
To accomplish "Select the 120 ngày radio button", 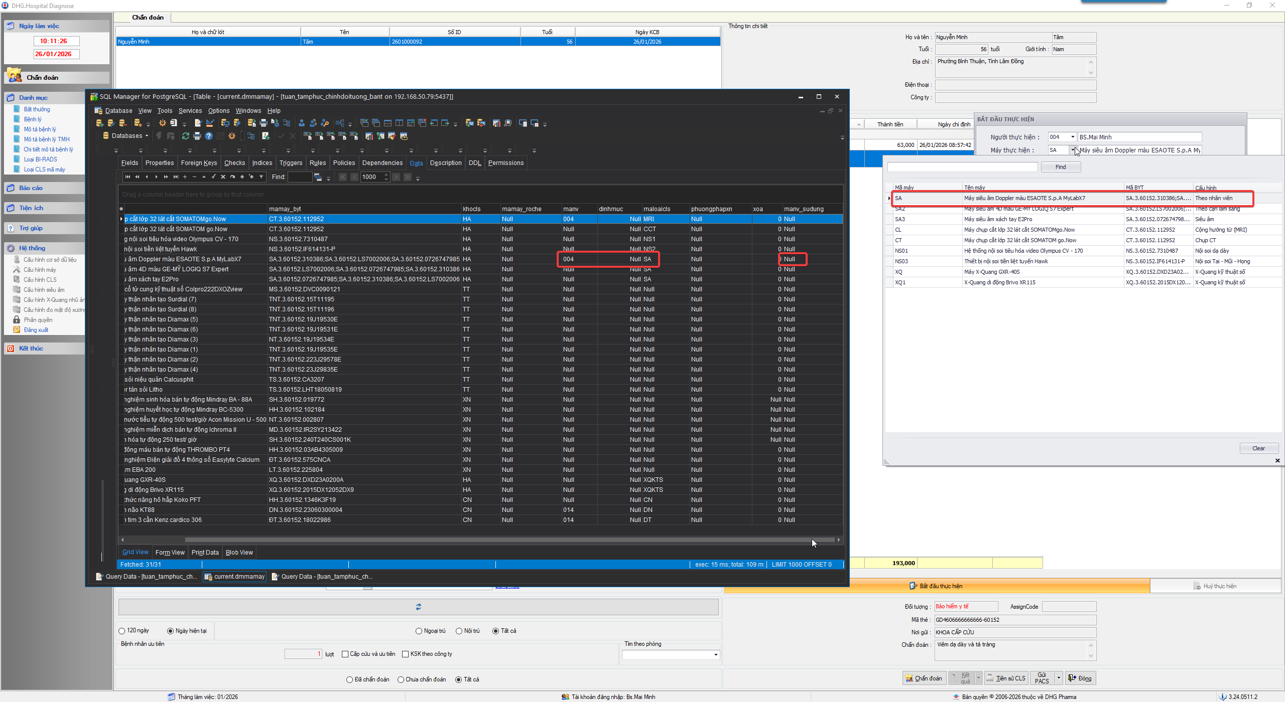I will (x=122, y=631).
